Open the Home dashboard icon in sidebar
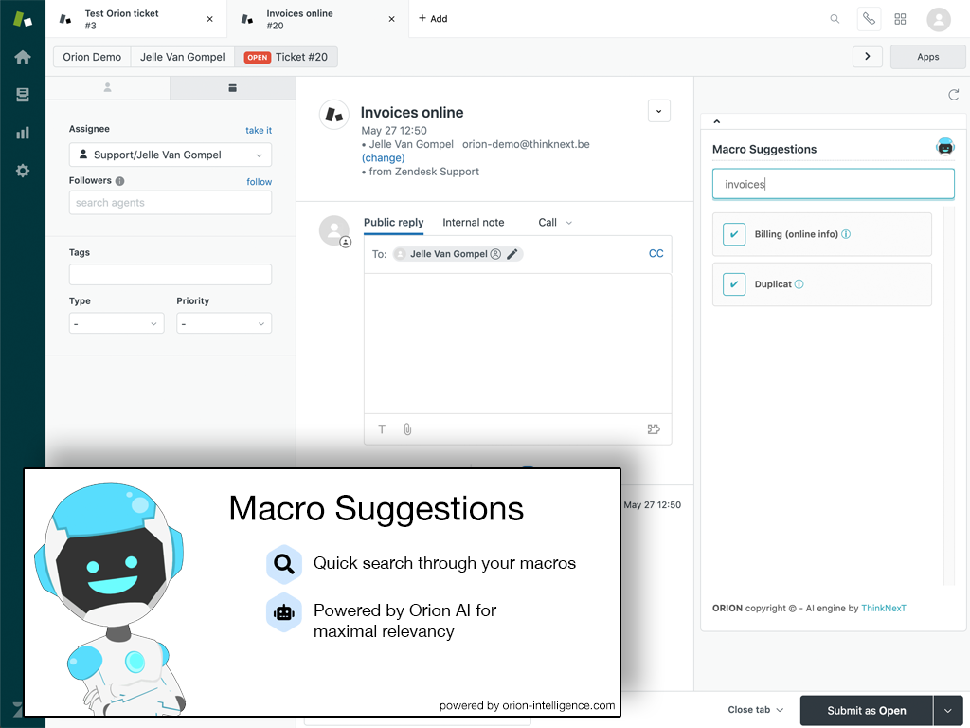This screenshot has height=728, width=970. [x=23, y=57]
